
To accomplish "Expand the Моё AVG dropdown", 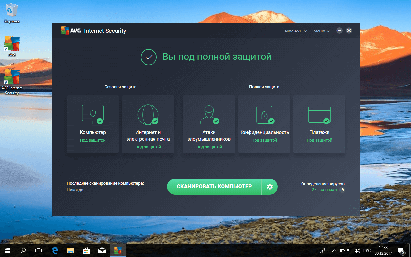I will (x=296, y=31).
